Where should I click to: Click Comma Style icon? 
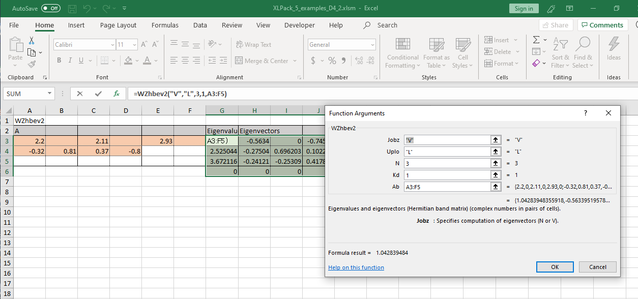(343, 61)
